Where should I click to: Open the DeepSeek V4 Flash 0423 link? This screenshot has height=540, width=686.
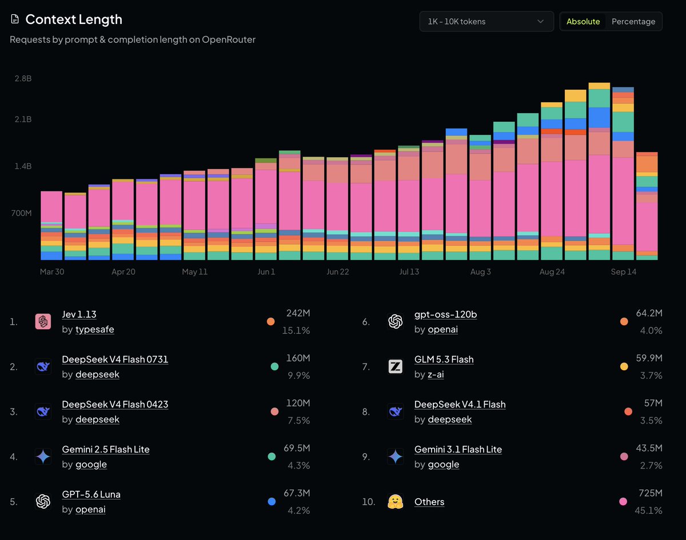click(x=115, y=405)
